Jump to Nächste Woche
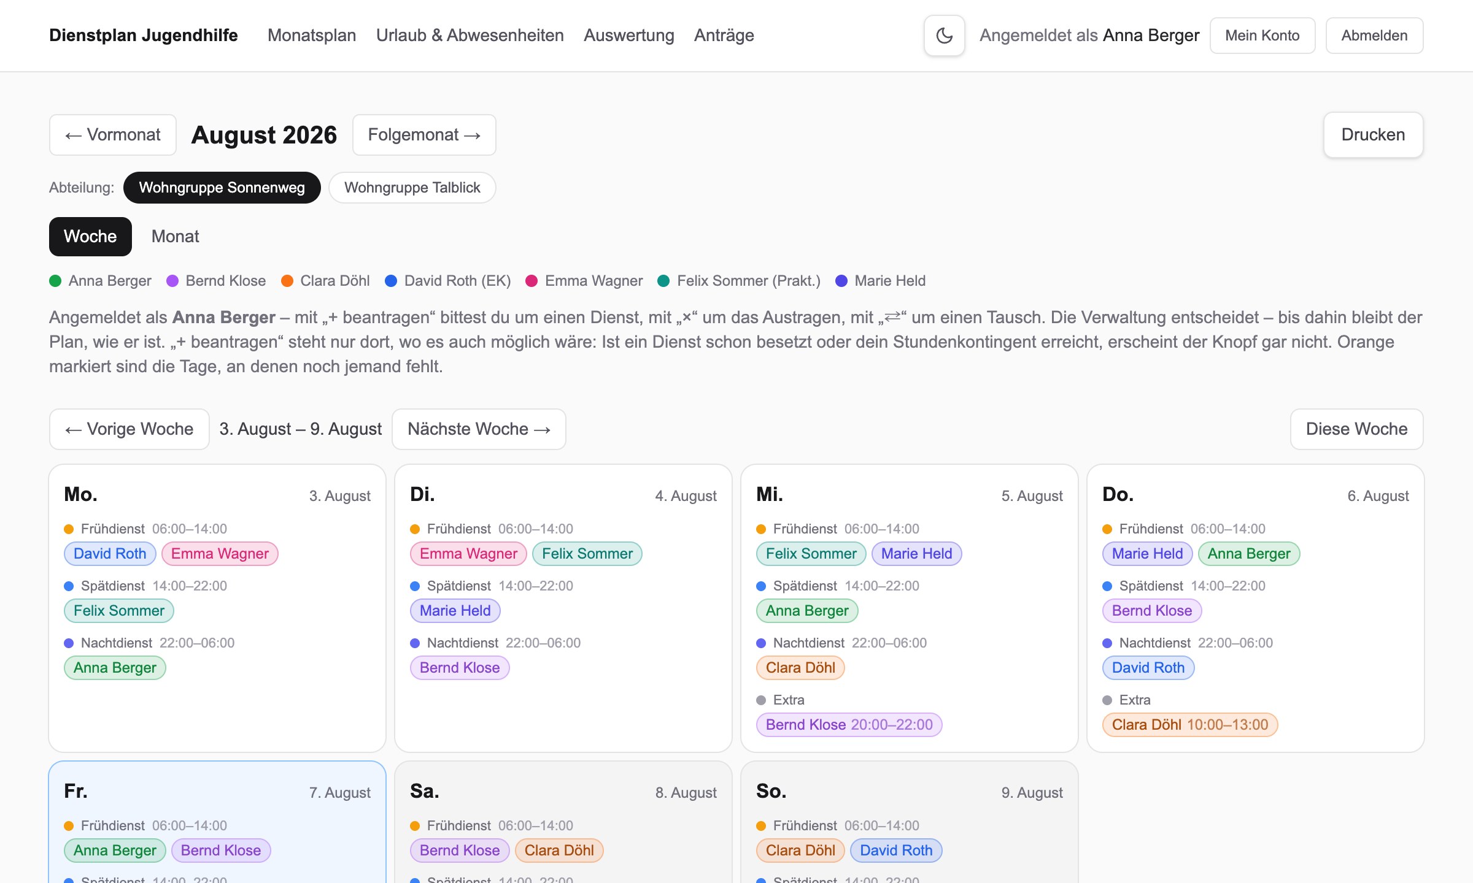The width and height of the screenshot is (1473, 883). (x=479, y=429)
